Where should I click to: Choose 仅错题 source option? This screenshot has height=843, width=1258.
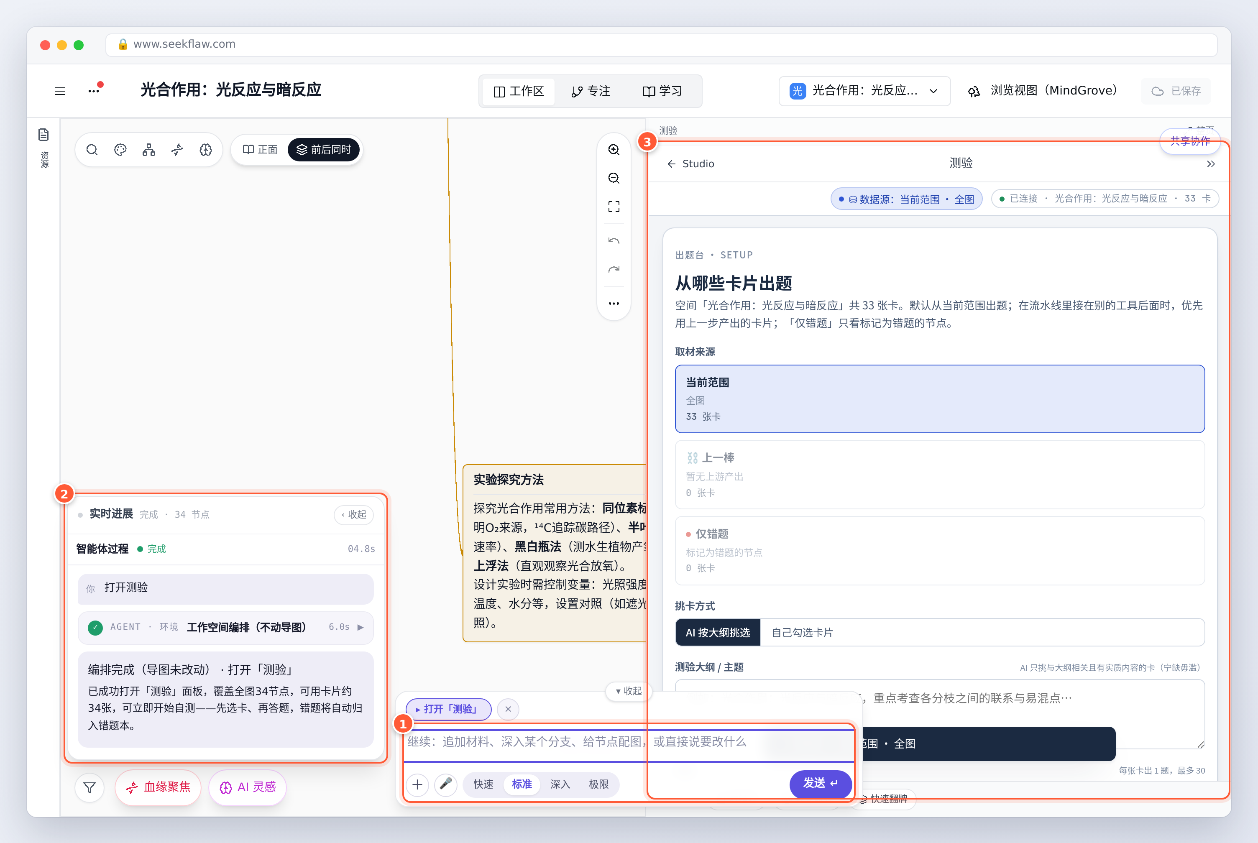click(x=940, y=551)
